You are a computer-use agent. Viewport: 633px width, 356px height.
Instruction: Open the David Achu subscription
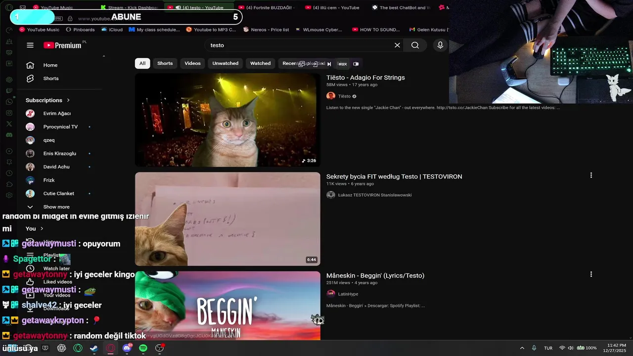coord(56,167)
